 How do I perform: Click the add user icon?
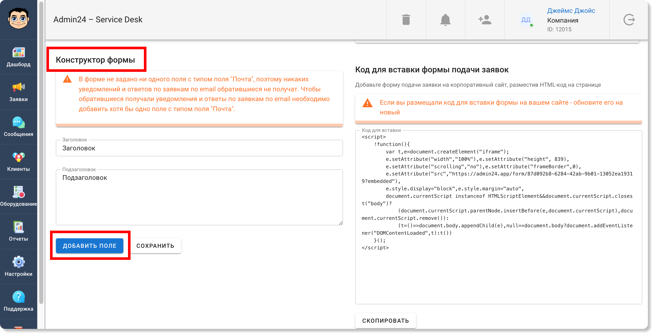[x=485, y=20]
